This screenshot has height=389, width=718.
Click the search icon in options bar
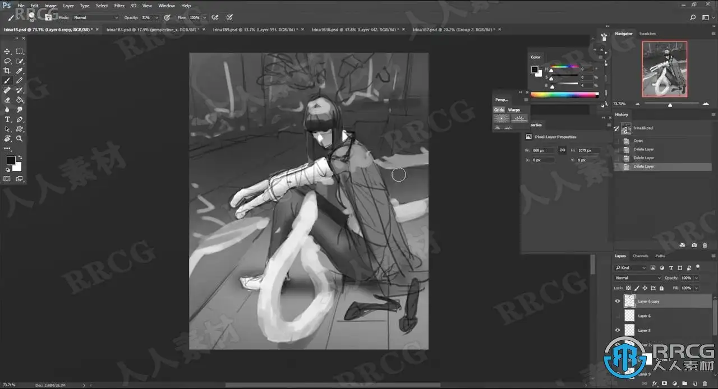tap(693, 17)
